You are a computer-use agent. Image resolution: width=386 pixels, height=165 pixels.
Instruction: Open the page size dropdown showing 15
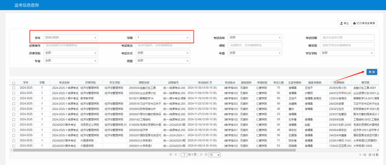(x=214, y=155)
